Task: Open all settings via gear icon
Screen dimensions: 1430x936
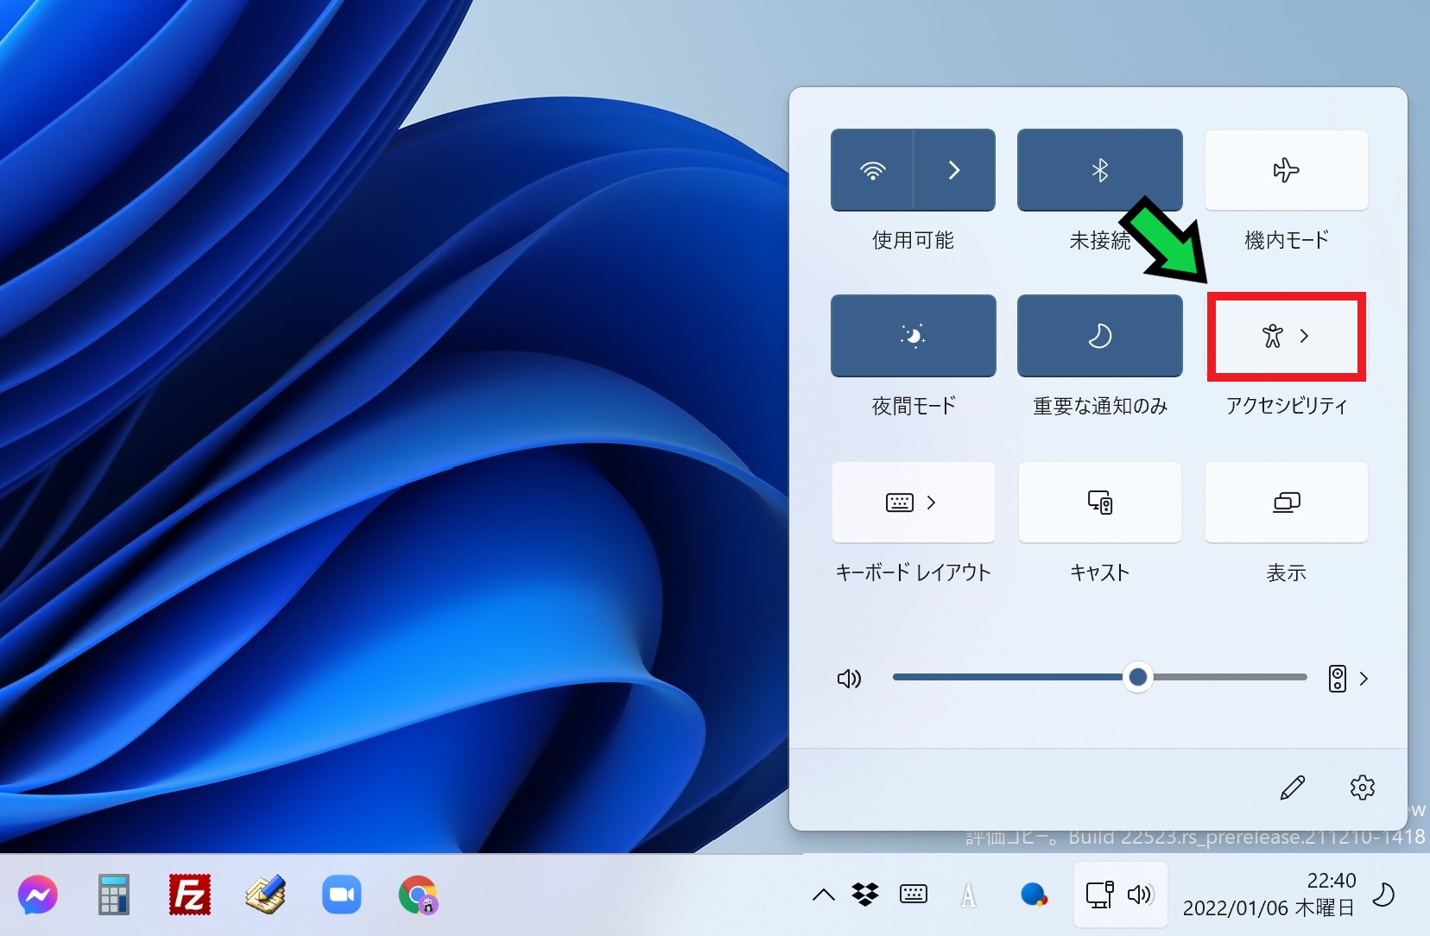Action: coord(1362,787)
